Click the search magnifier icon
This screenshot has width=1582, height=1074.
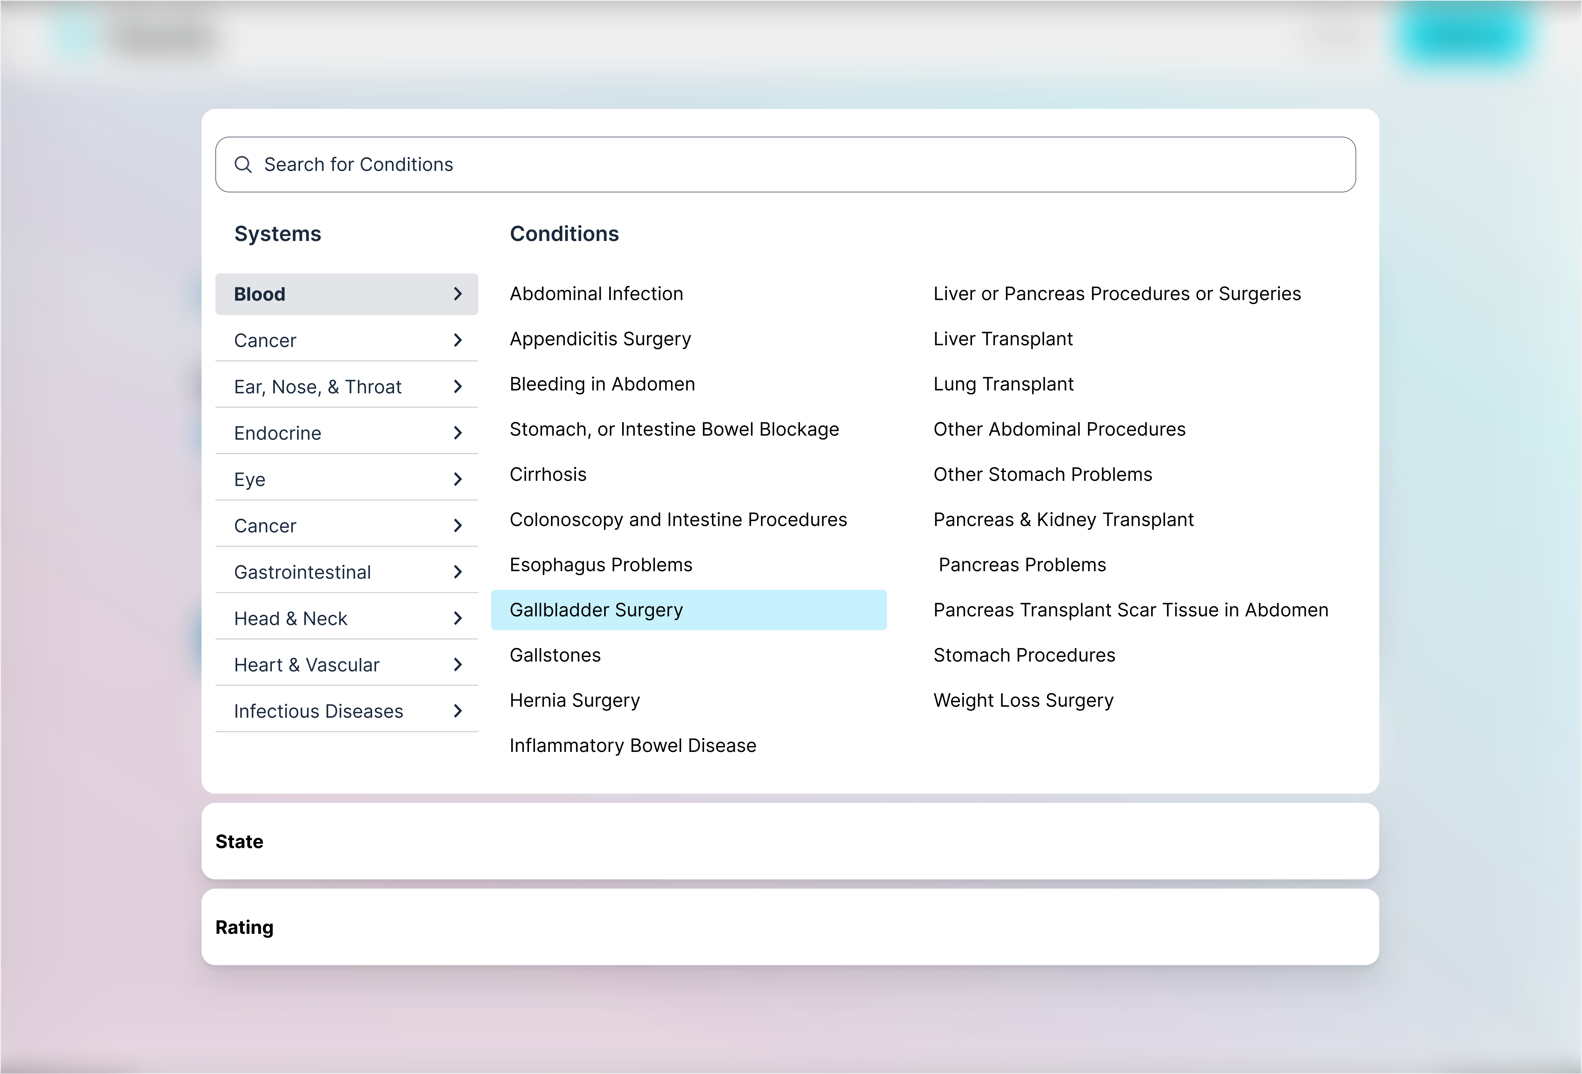pos(243,164)
